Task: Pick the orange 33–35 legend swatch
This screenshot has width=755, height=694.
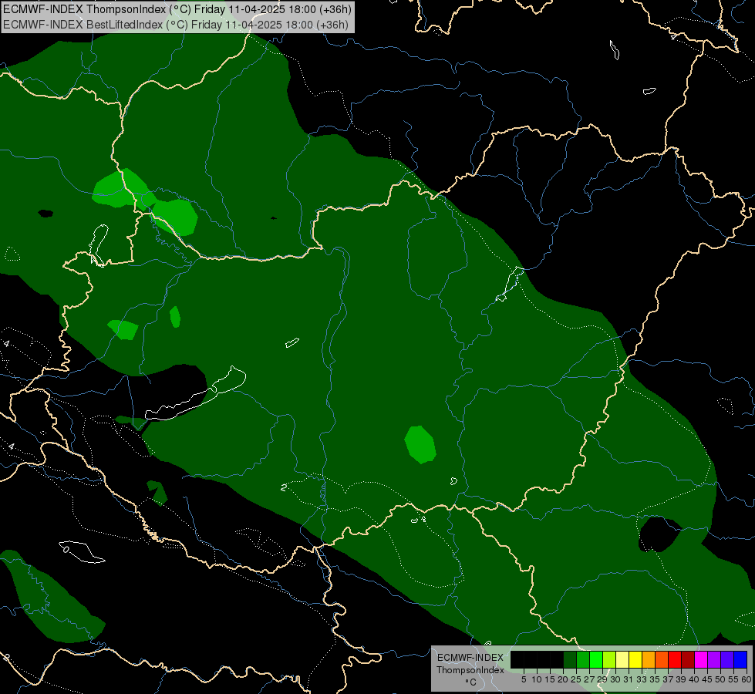Action: pyautogui.click(x=649, y=659)
